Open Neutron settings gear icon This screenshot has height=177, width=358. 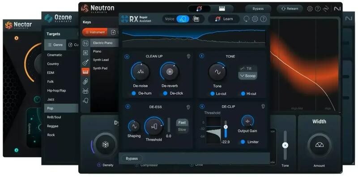(x=310, y=9)
